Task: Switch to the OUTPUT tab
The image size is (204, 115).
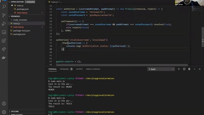Action: coord(79,69)
